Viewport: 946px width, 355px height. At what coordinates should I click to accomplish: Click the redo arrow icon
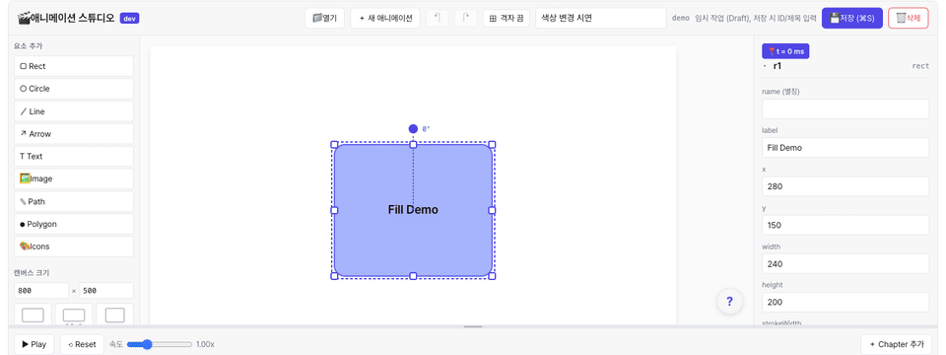466,18
